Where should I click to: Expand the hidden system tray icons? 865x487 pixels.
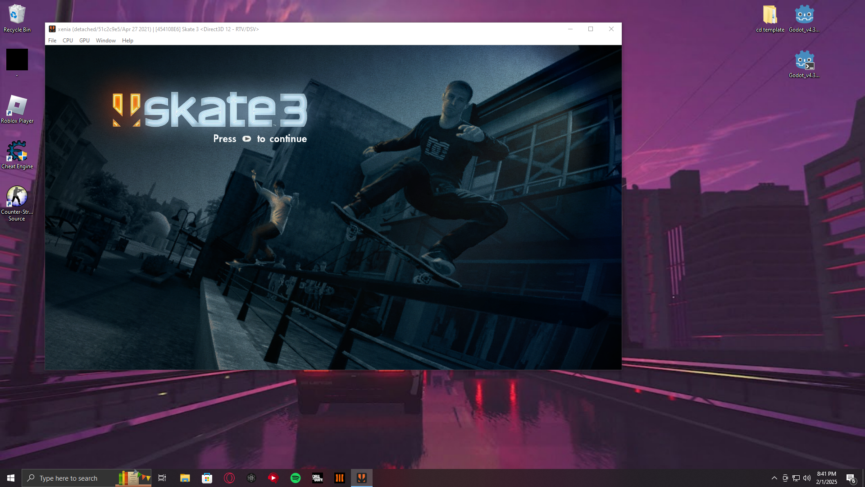(x=774, y=478)
